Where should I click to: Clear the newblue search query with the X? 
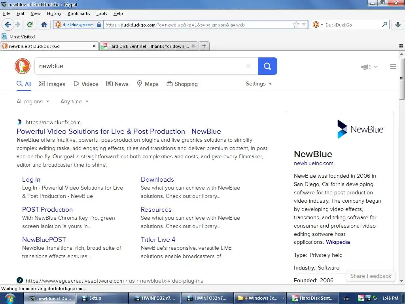(248, 66)
